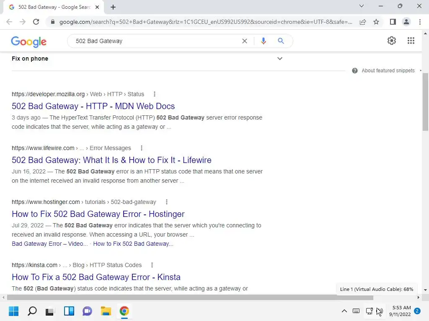This screenshot has height=321, width=429.
Task: Click the www.lifewire.com URL breadcrumb
Action: (71, 148)
